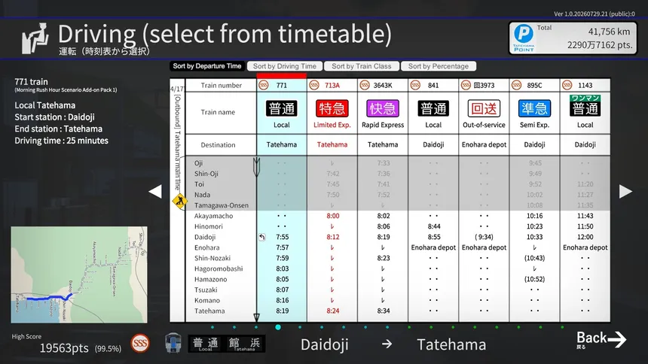Image resolution: width=648 pixels, height=364 pixels.
Task: Click Enohara depot destination of train 3973
Action: [484, 144]
